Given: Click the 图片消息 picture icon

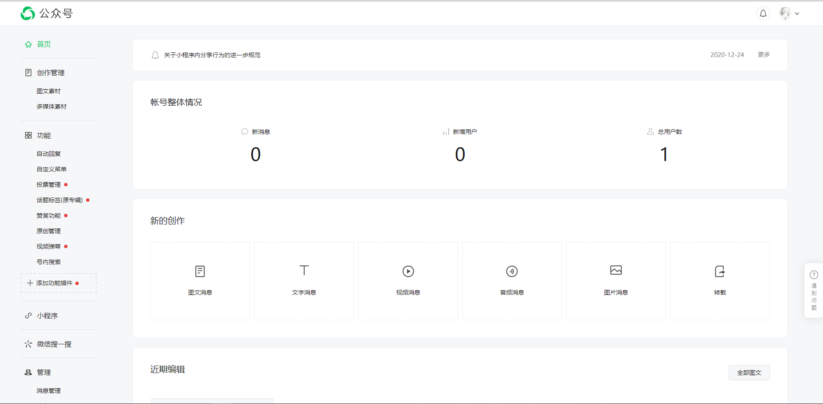Looking at the screenshot, I should point(616,270).
